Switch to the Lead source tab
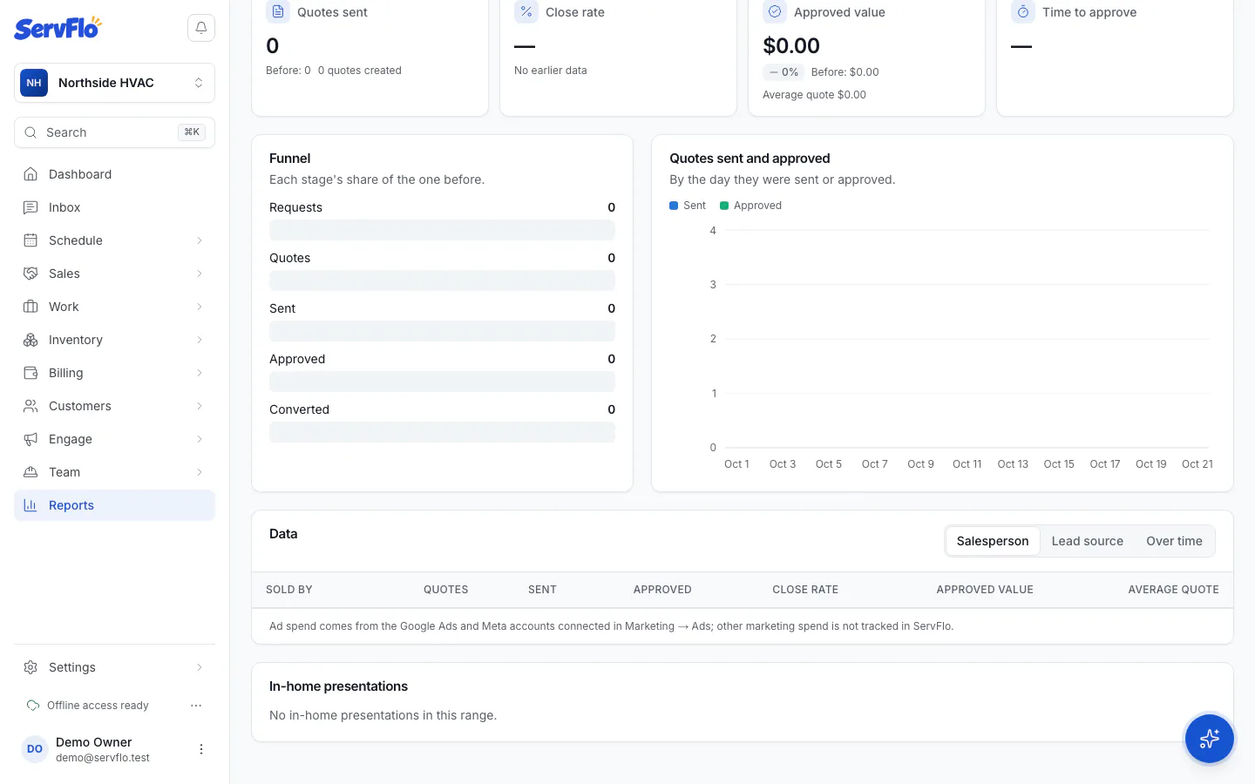The height and width of the screenshot is (784, 1255). click(1087, 541)
